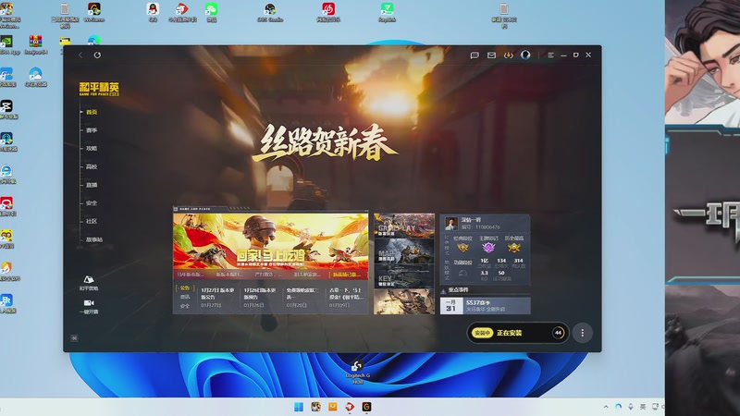Select 安全 in the left sidebar
This screenshot has width=740, height=416.
92,203
